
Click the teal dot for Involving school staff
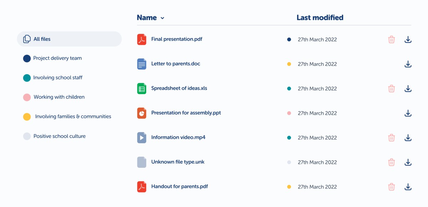tap(27, 78)
